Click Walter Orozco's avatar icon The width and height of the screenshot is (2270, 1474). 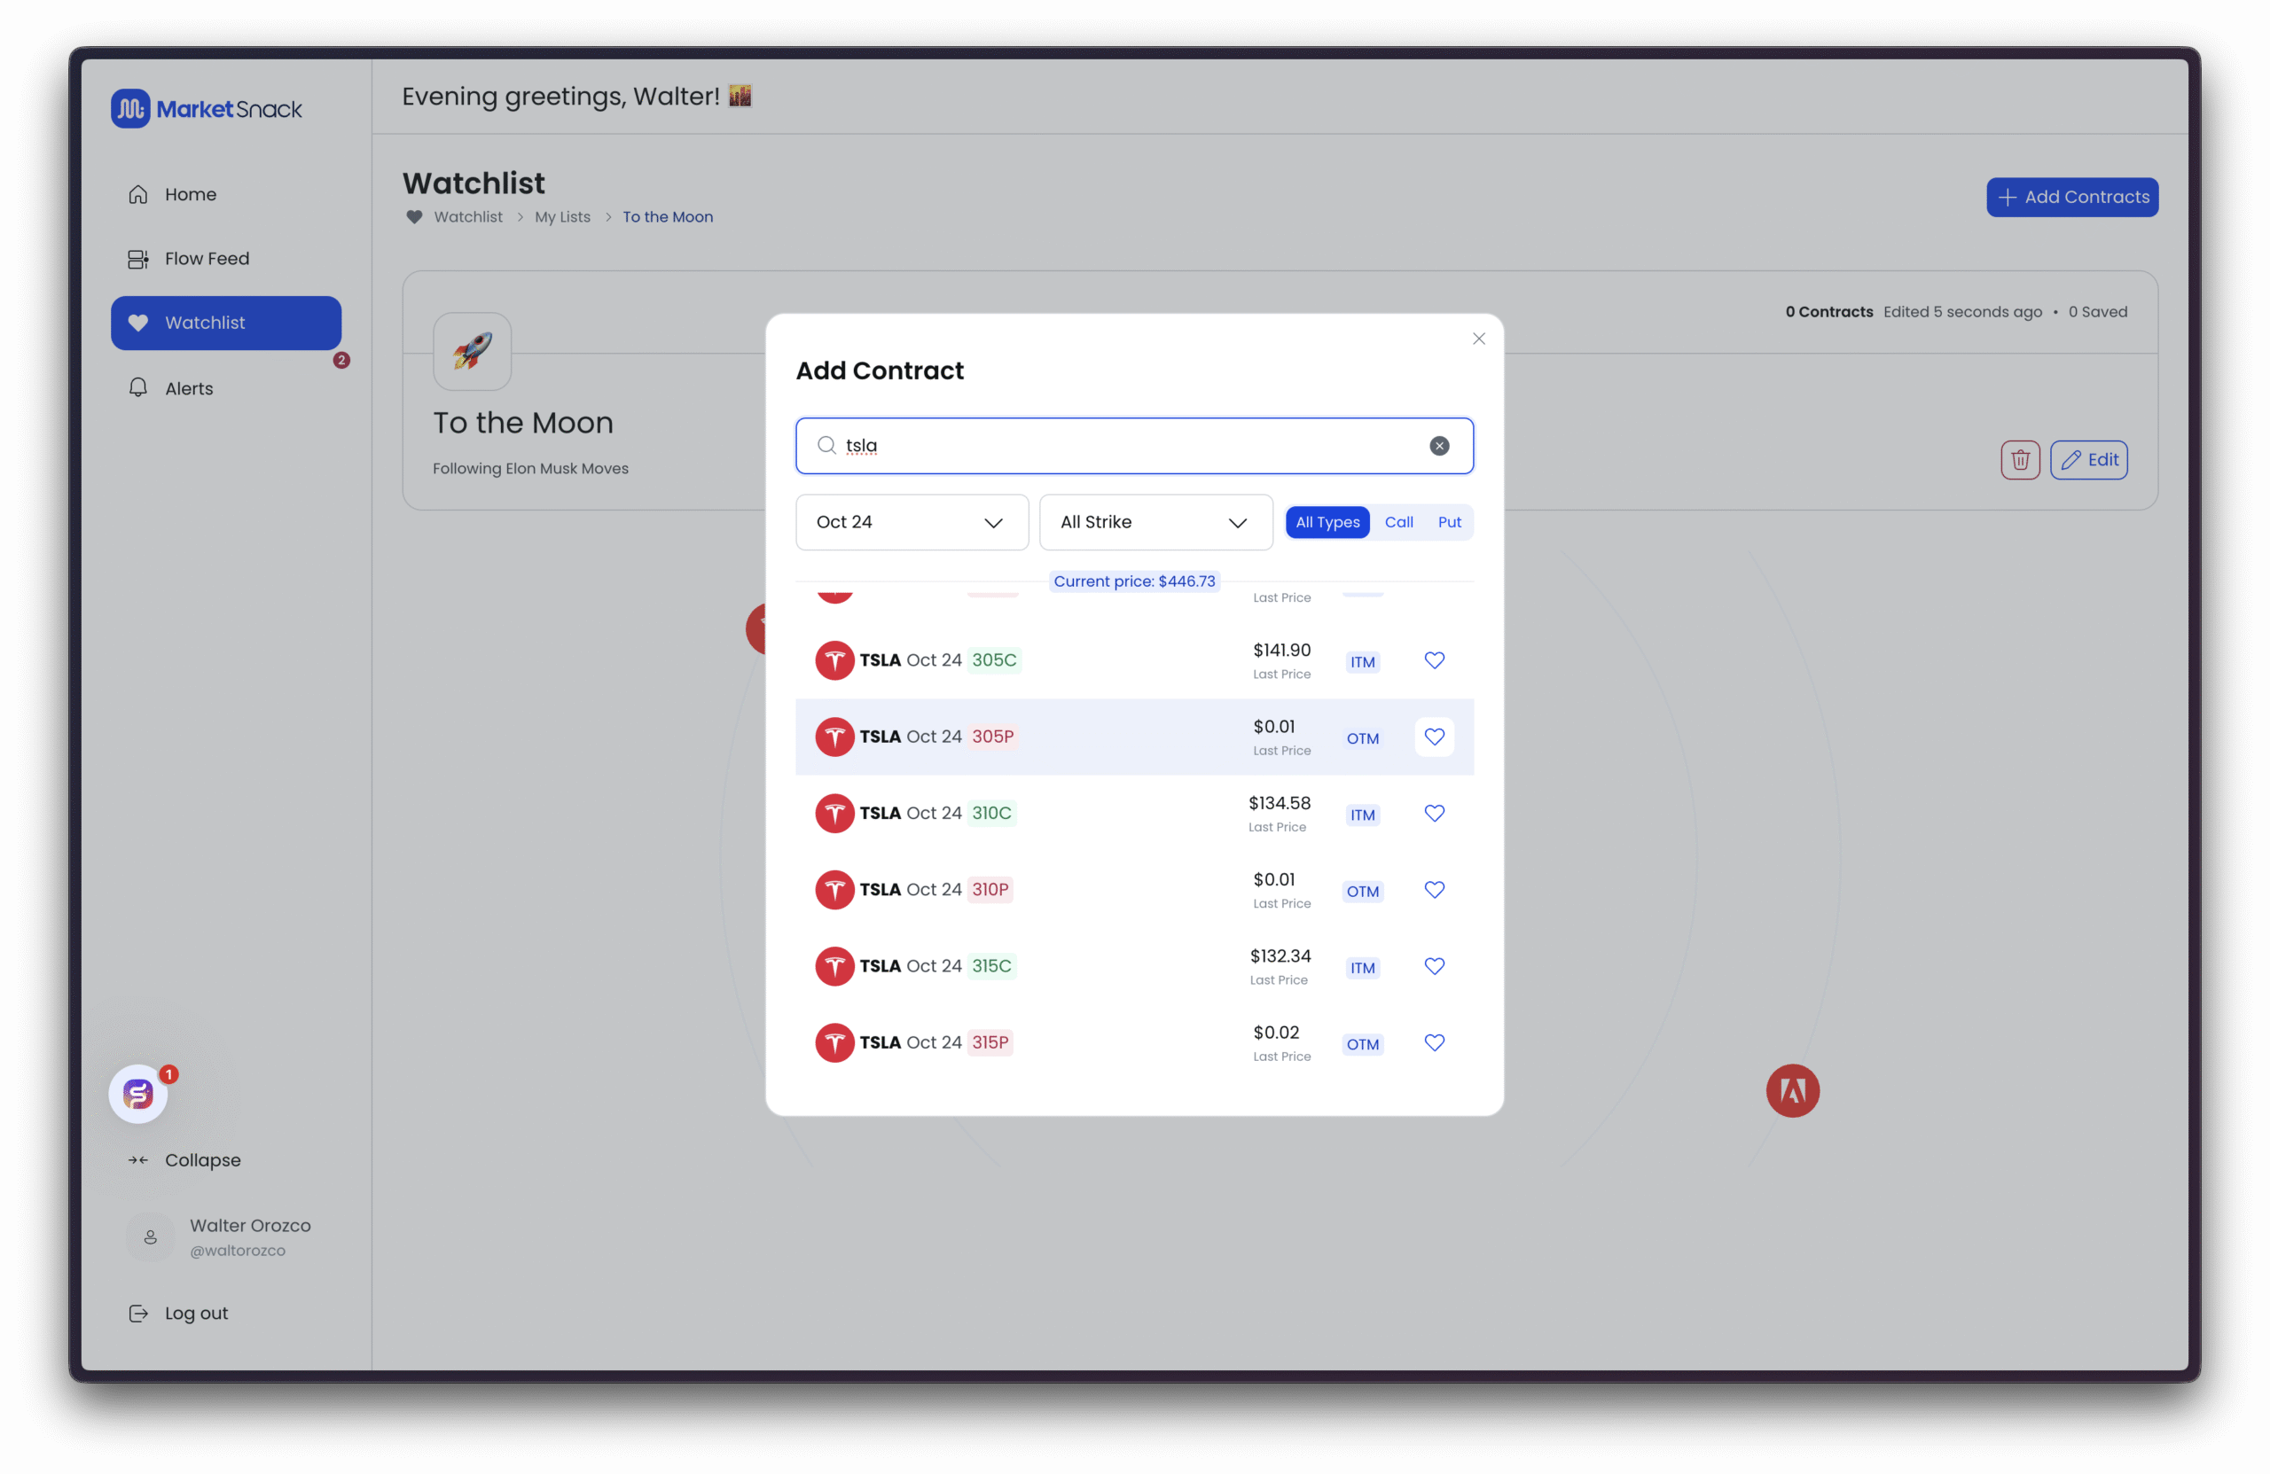pyautogui.click(x=151, y=1236)
